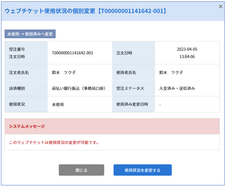Click the order number T00000001141642-001 in the table
Image resolution: width=226 pixels, height=187 pixels.
[x=72, y=53]
